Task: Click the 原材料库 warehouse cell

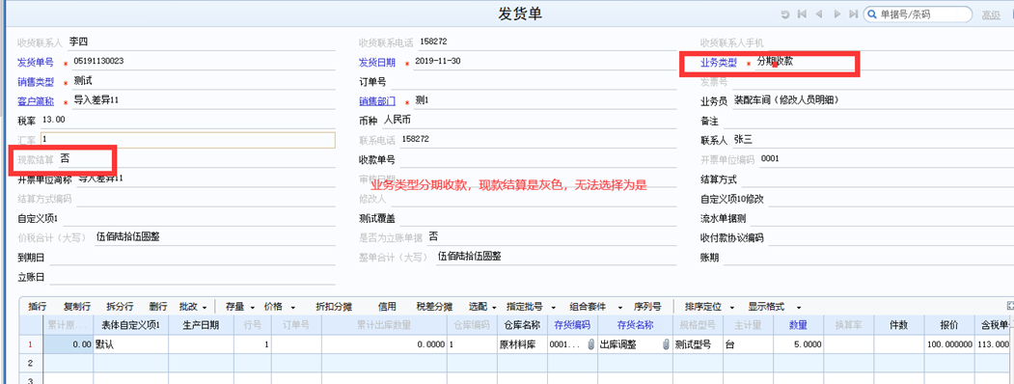Action: point(522,345)
